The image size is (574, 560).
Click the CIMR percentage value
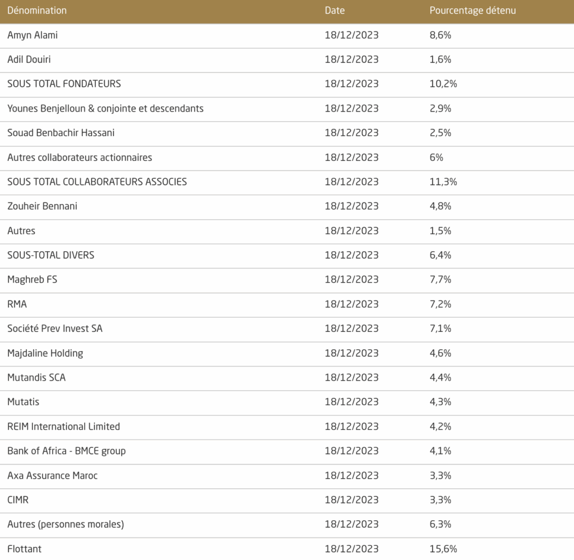441,500
